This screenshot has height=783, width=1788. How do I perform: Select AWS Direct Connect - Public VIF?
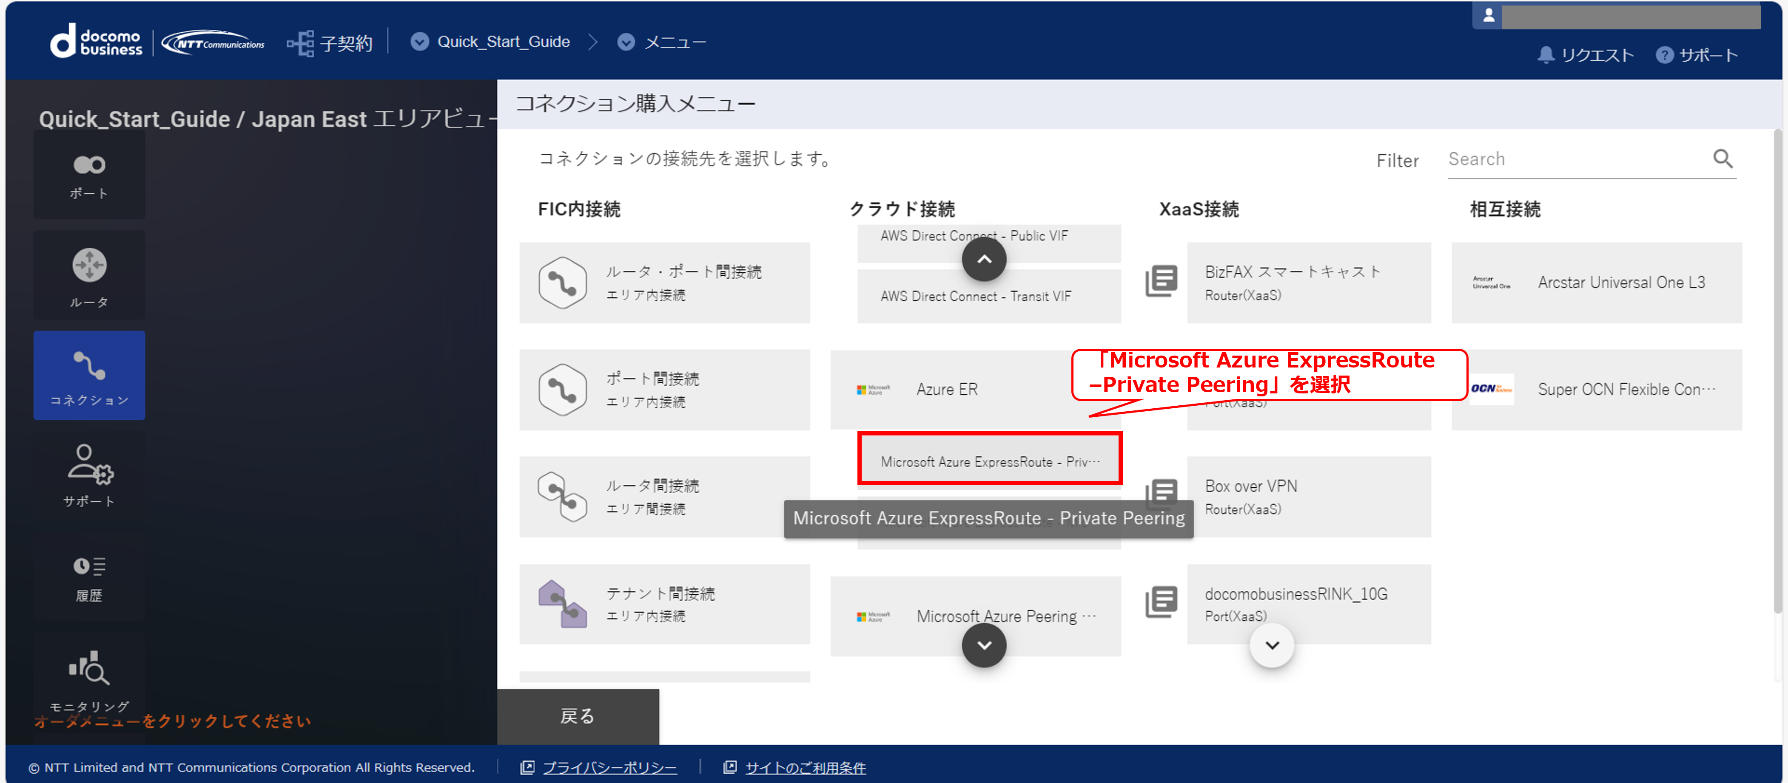pos(989,243)
